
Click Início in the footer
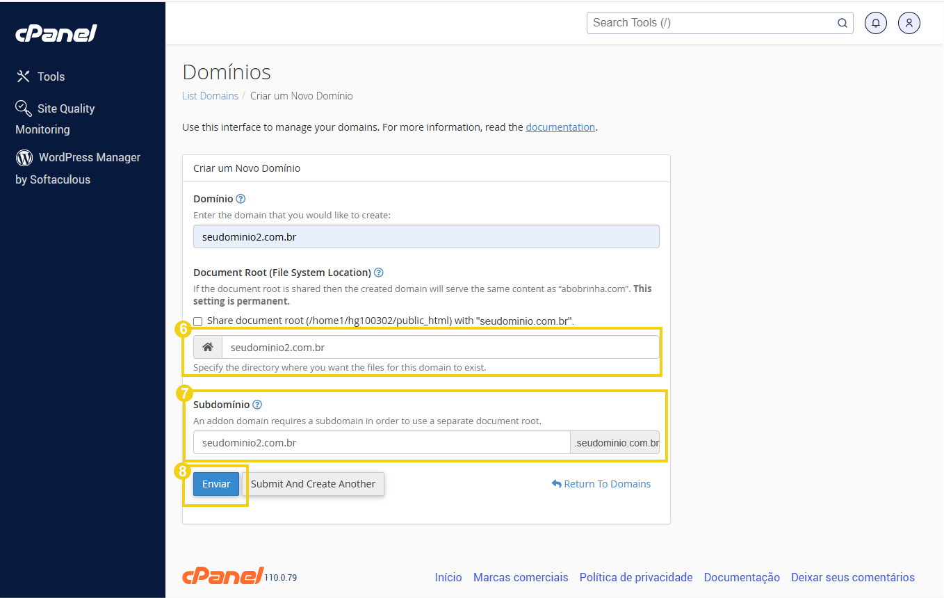pyautogui.click(x=448, y=577)
